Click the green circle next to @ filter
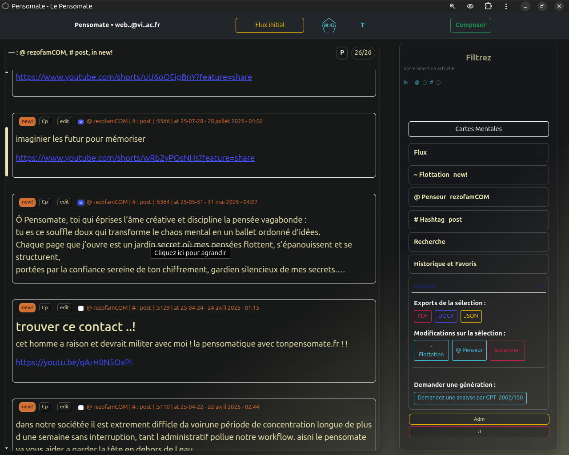 pos(425,83)
